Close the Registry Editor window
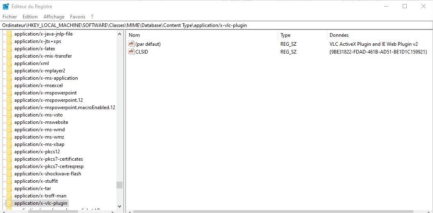The width and height of the screenshot is (433, 213). tap(423, 6)
